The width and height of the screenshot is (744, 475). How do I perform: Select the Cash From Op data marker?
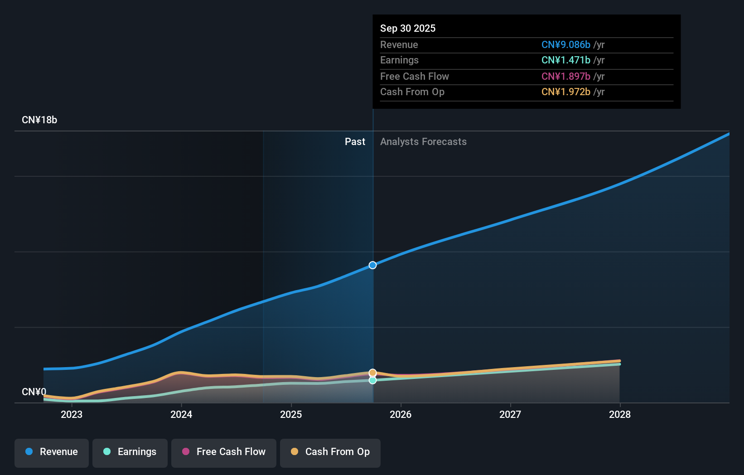point(372,373)
